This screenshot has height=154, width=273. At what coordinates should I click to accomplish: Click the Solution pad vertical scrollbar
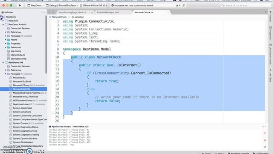coord(46,44)
